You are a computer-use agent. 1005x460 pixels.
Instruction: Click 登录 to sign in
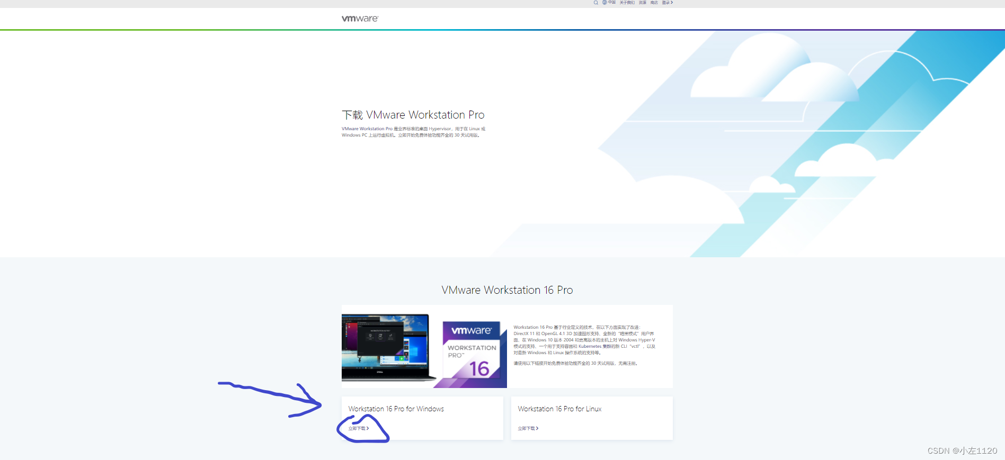[x=667, y=3]
